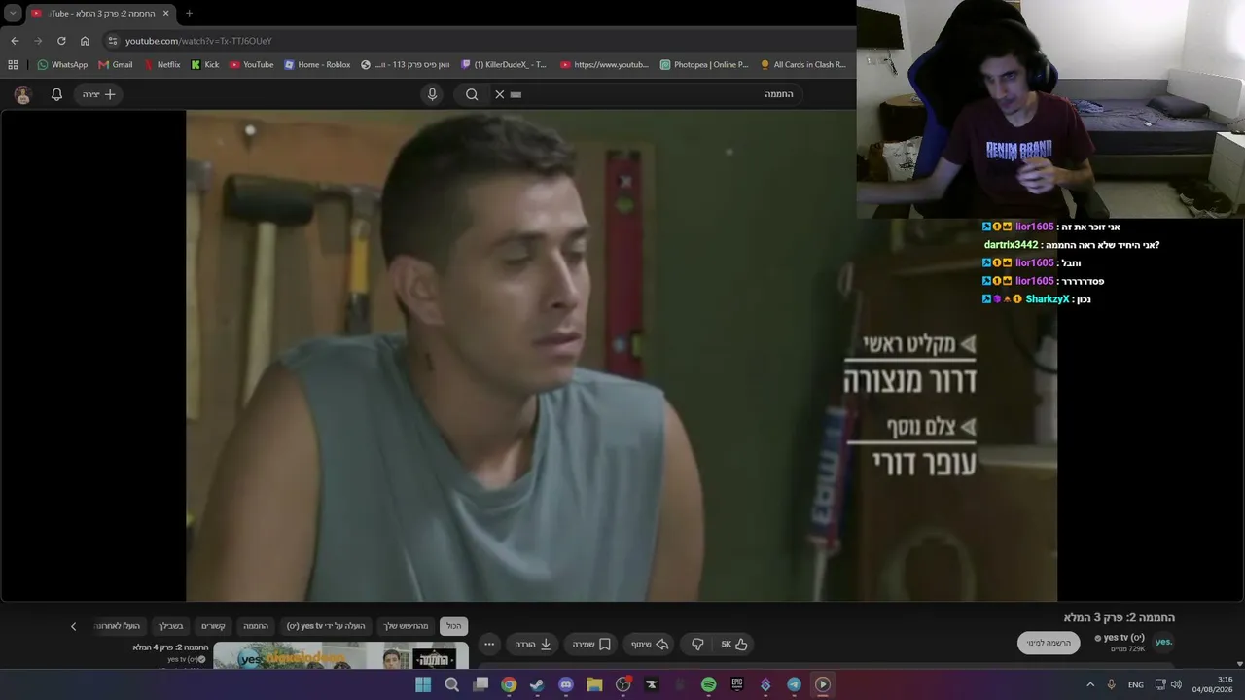This screenshot has width=1245, height=700.
Task: Close the YouTube video tab
Action: click(x=165, y=14)
